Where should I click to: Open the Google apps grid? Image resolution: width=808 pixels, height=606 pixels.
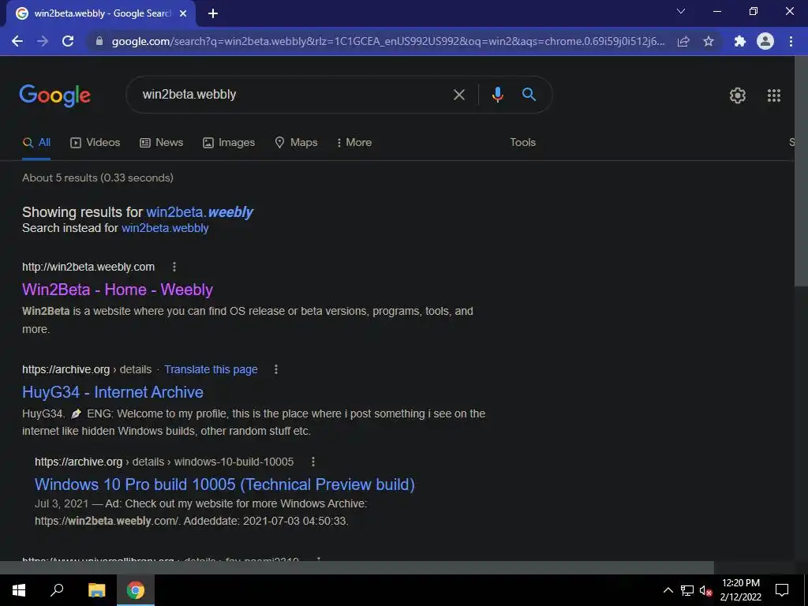point(773,95)
